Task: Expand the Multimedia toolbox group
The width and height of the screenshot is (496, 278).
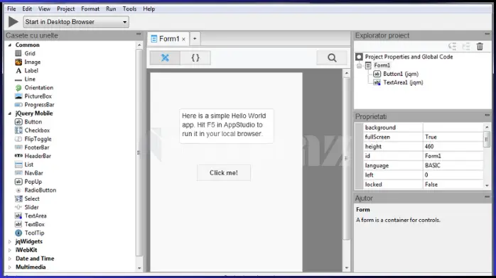Action: pyautogui.click(x=9, y=267)
